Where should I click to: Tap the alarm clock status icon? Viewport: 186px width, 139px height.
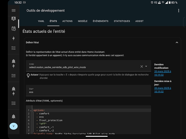pyautogui.click(x=152, y=3)
